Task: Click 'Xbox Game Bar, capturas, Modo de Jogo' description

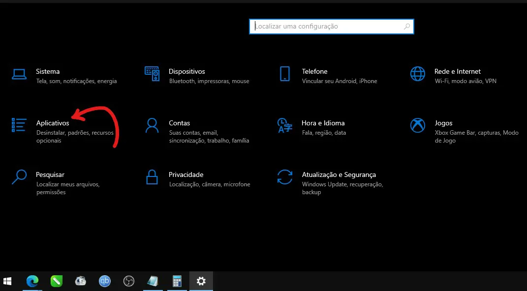Action: coord(477,137)
